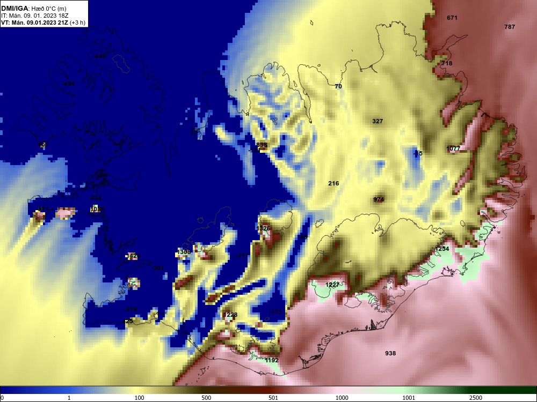Click the 1227 value in the southern glacier area

[332, 285]
